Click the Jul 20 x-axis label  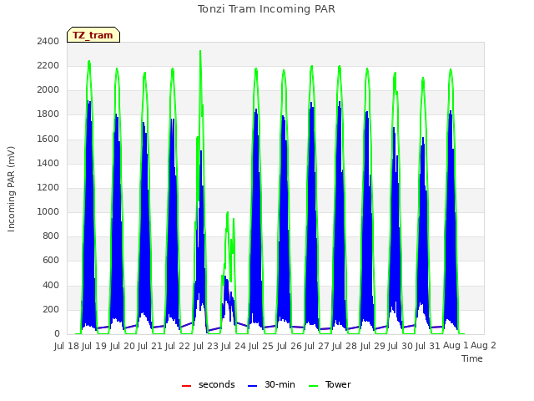tap(123, 346)
